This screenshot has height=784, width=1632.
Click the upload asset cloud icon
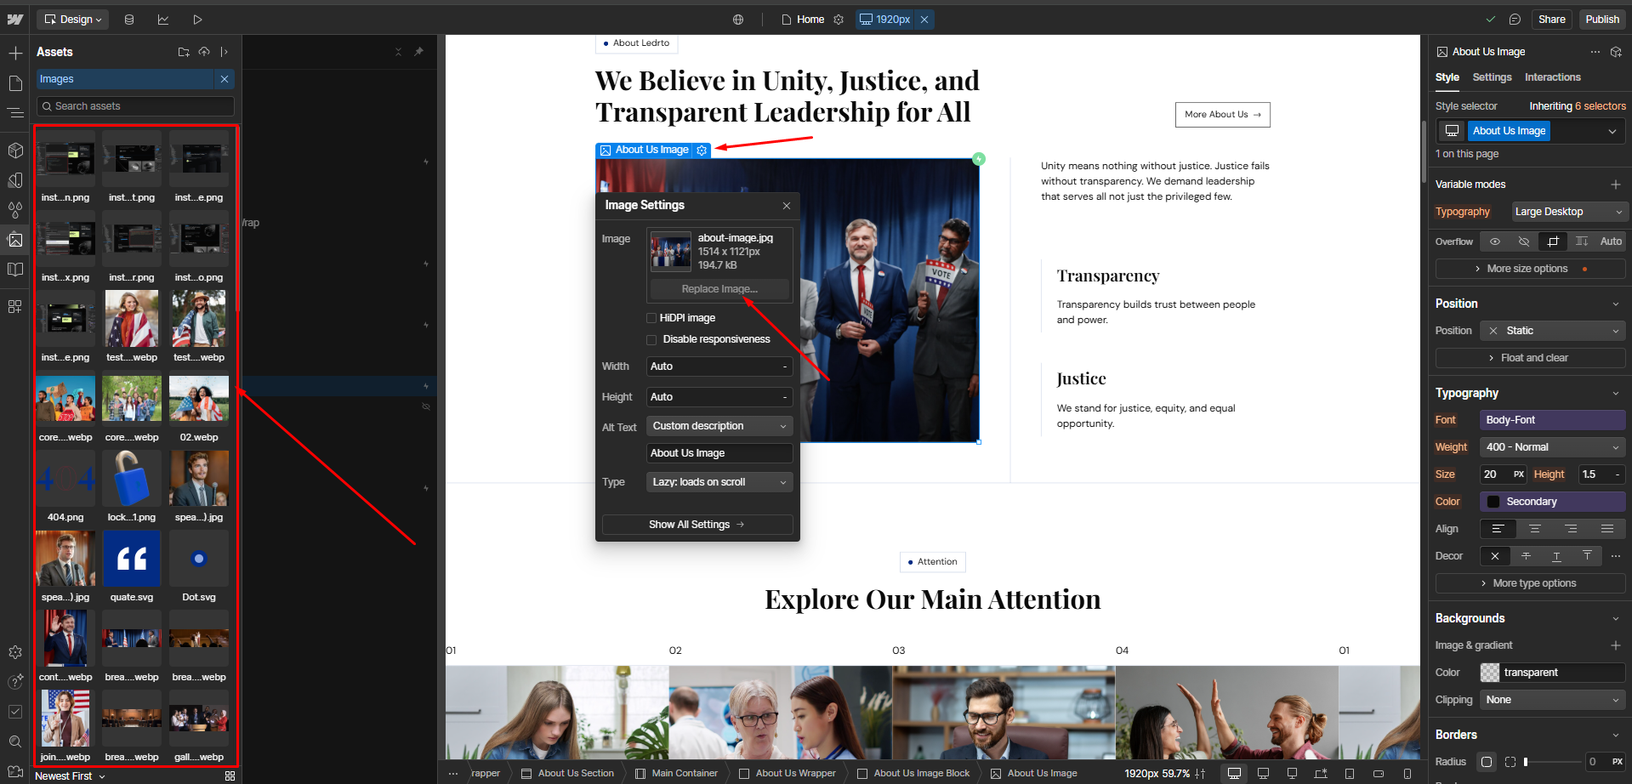click(204, 52)
